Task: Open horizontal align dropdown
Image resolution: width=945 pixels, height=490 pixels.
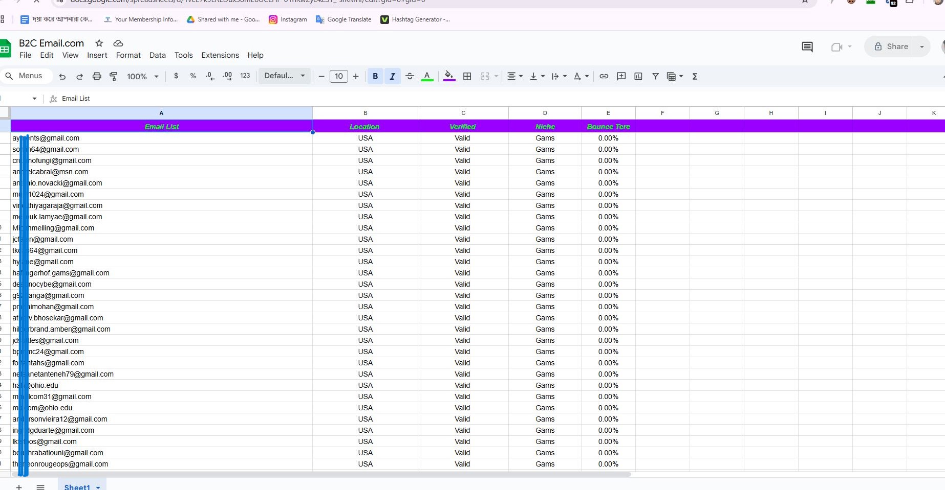Action: tap(514, 76)
